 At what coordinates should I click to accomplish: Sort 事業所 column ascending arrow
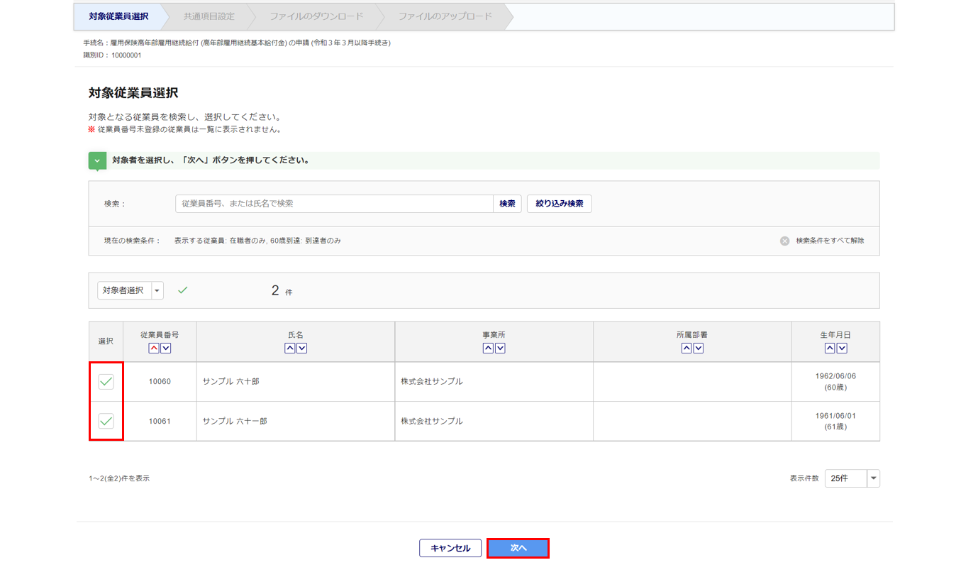click(x=488, y=348)
